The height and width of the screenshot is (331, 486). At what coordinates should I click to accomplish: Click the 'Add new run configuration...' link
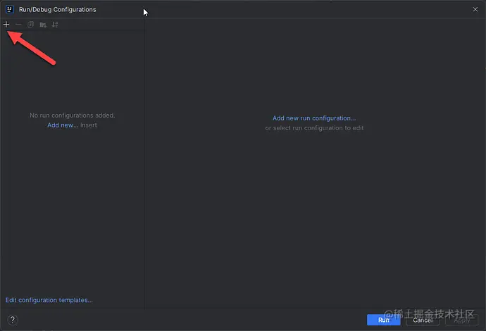click(314, 118)
